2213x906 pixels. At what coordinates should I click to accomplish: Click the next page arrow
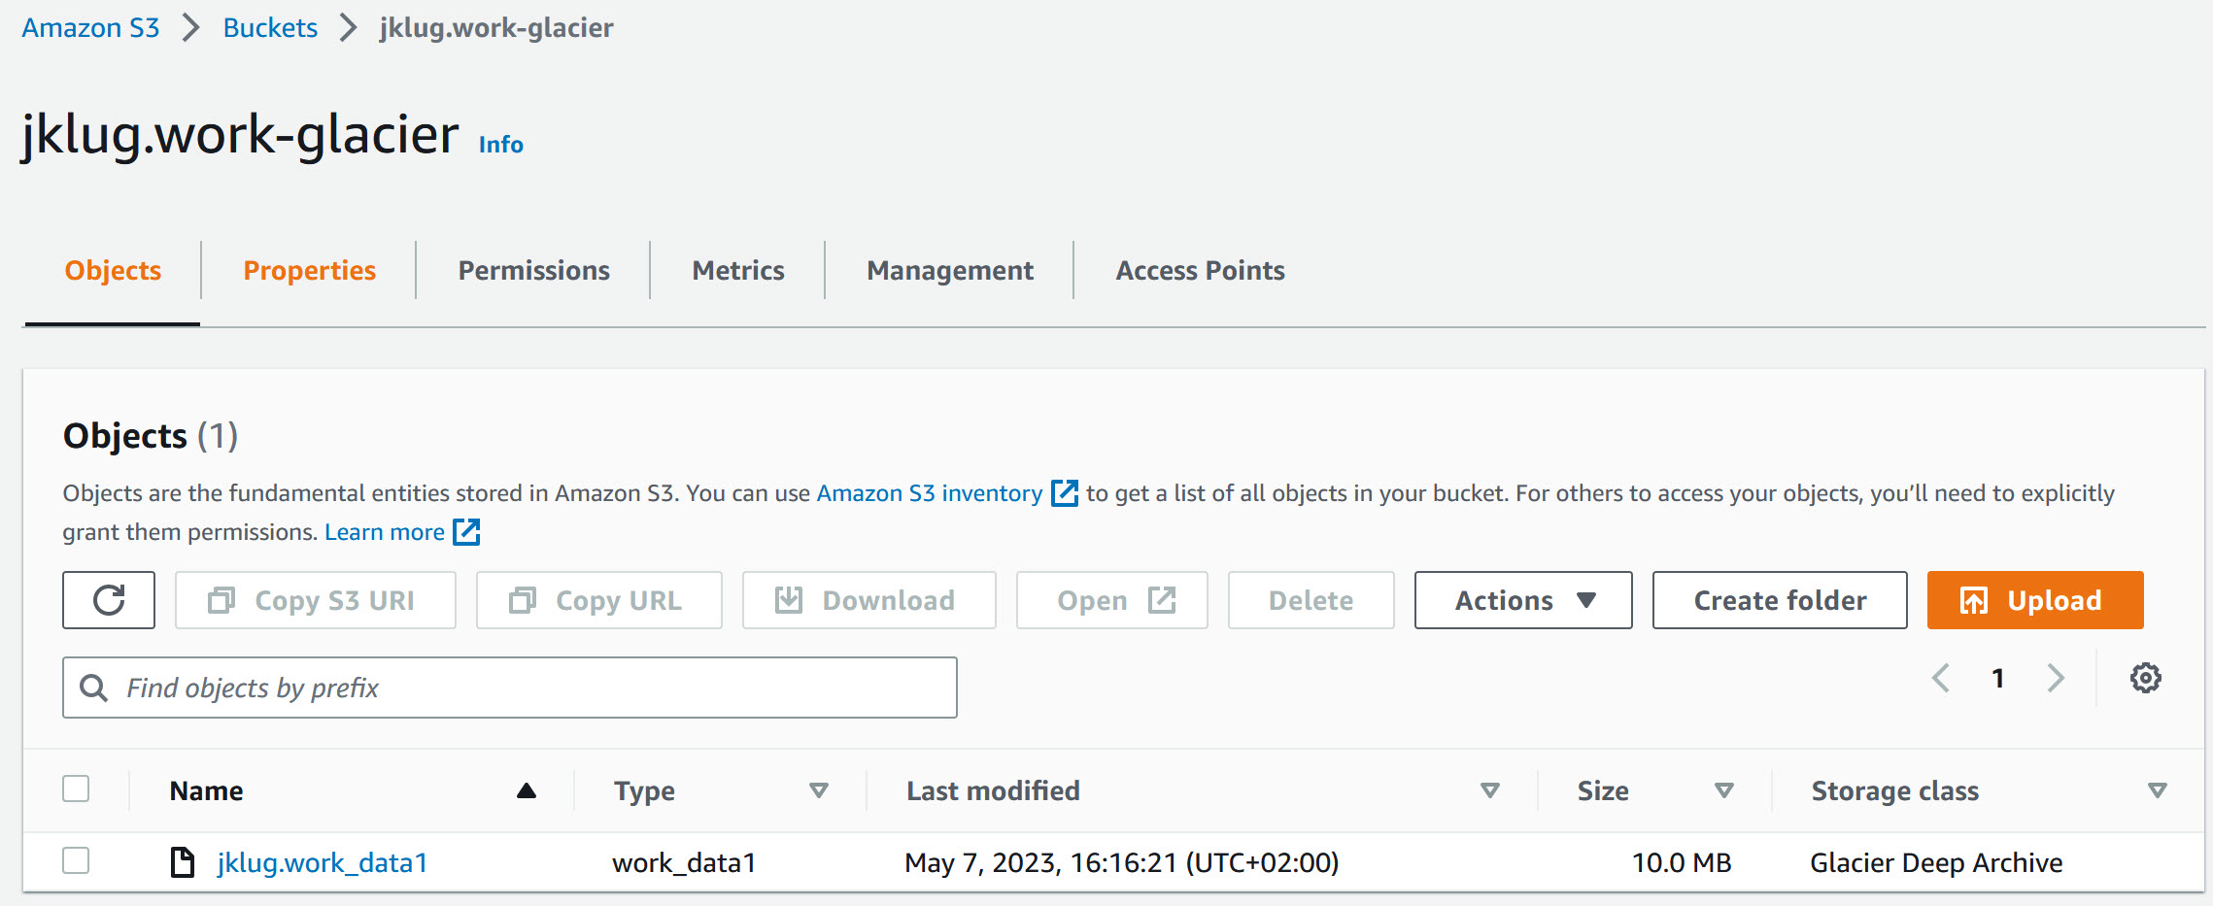2056,678
